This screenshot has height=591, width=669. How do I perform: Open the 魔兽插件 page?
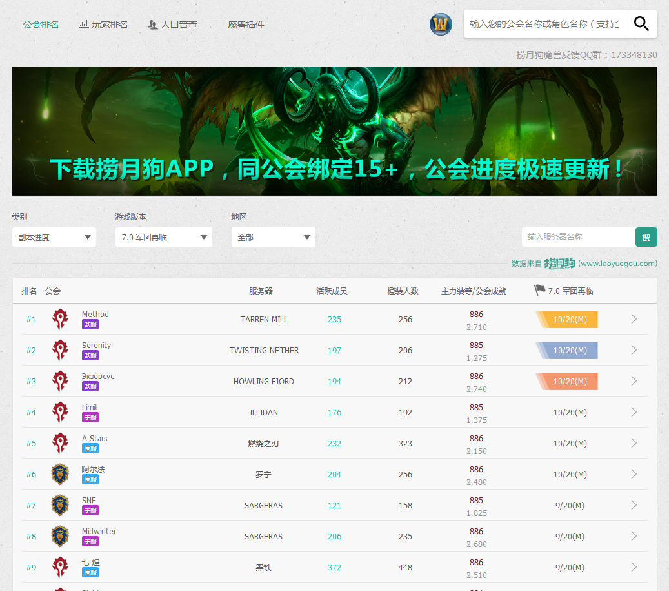point(246,25)
